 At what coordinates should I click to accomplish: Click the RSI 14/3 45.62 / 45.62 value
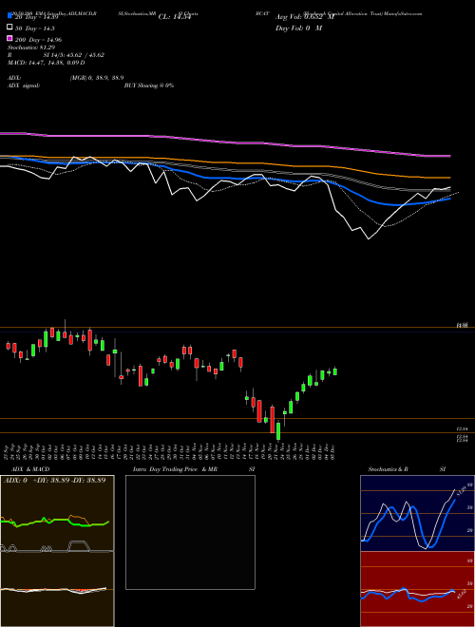tap(74, 55)
